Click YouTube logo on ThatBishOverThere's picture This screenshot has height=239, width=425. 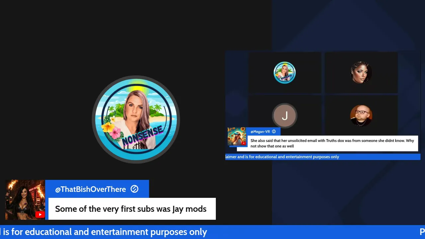(x=40, y=214)
